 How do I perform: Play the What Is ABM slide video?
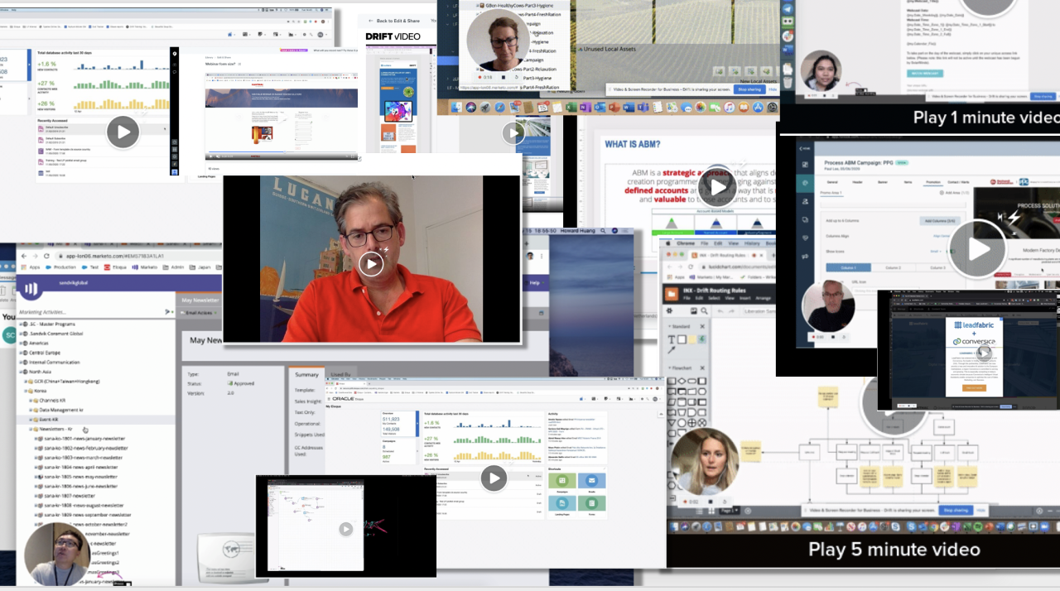tap(717, 187)
